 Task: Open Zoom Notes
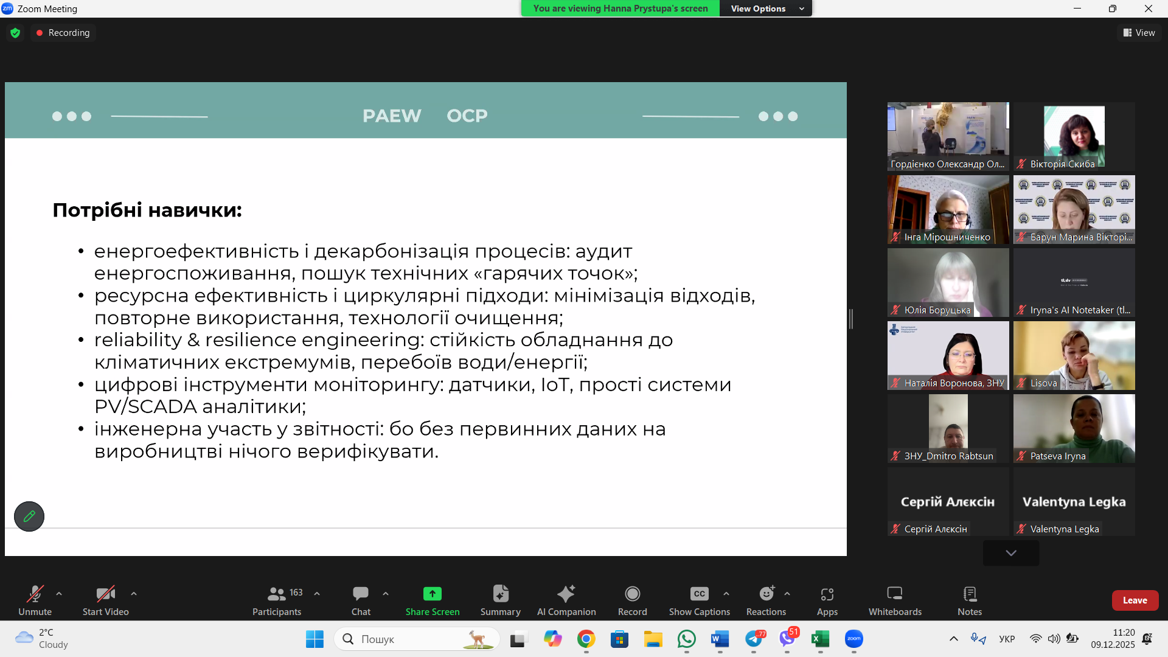[x=968, y=599]
